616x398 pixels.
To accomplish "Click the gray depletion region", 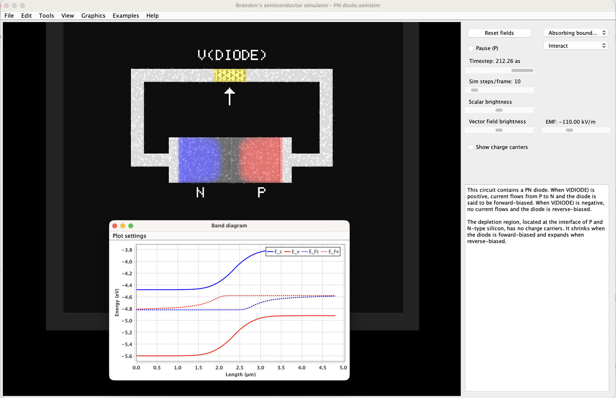I will click(x=230, y=160).
